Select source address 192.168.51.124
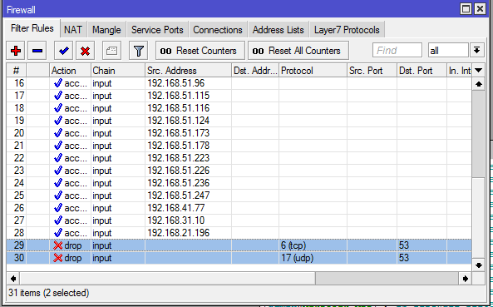Screen dimensions: 493x307 (x=178, y=121)
